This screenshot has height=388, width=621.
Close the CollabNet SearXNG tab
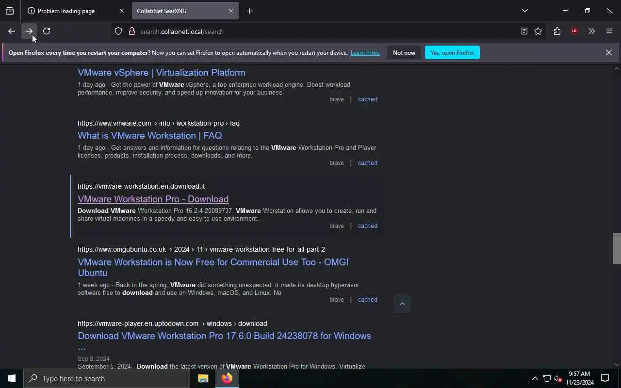point(231,11)
